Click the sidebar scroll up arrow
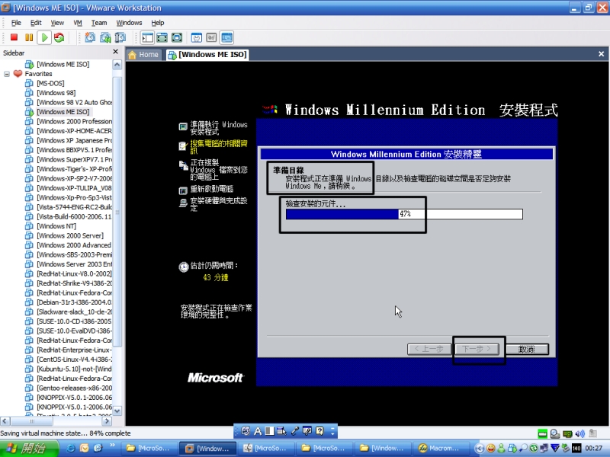 tap(117, 65)
